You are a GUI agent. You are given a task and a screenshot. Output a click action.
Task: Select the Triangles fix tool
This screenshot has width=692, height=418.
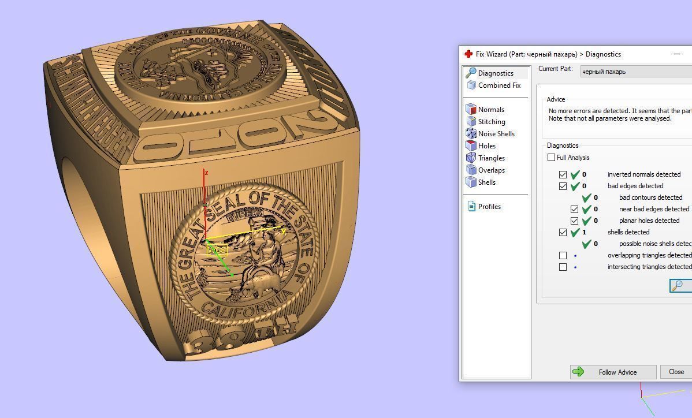(492, 158)
